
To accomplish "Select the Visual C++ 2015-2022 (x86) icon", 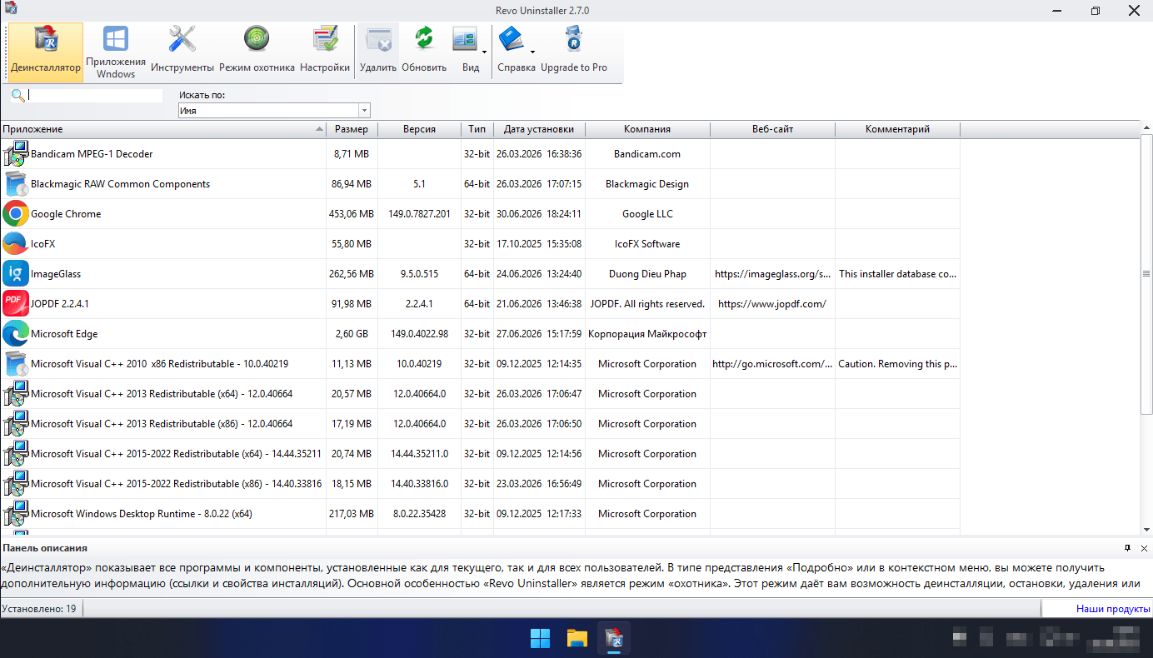I will point(16,484).
